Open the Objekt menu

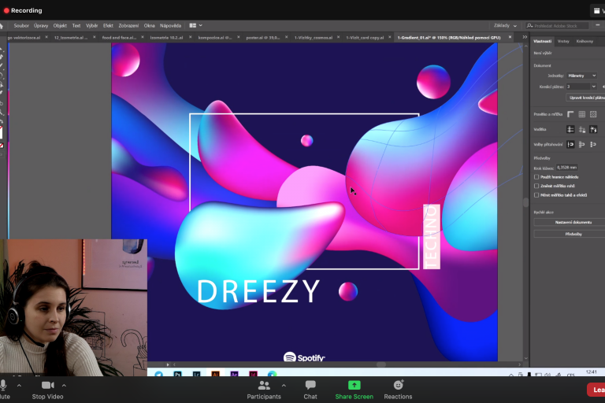pyautogui.click(x=60, y=25)
